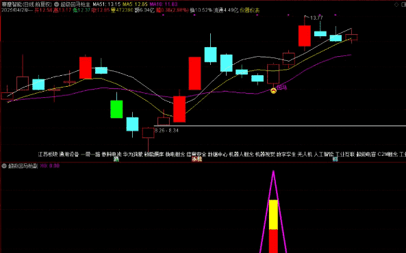This screenshot has width=406, height=253.
Task: Click the red 涨停 event marker
Action: (196, 159)
